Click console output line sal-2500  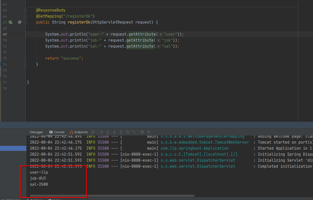tap(39, 184)
